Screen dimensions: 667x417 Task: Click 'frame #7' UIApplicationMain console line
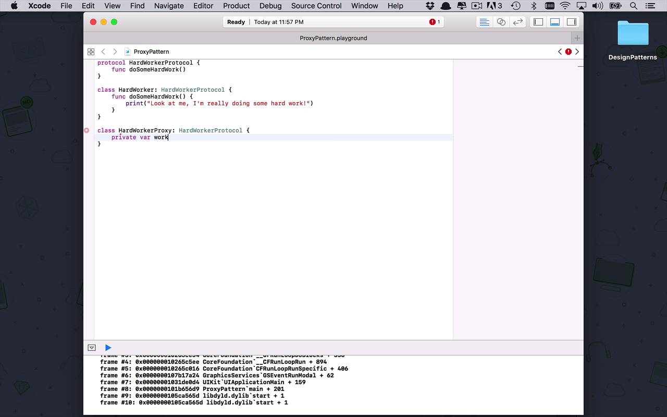click(x=203, y=382)
